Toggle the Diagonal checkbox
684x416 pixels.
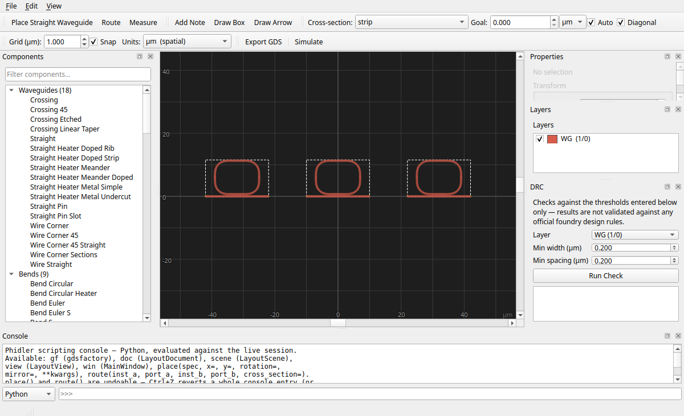click(621, 22)
